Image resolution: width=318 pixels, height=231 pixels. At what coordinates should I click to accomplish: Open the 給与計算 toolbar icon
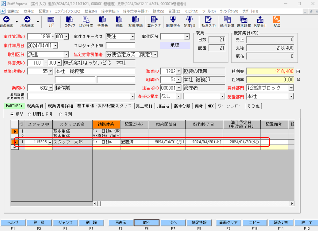(227, 21)
